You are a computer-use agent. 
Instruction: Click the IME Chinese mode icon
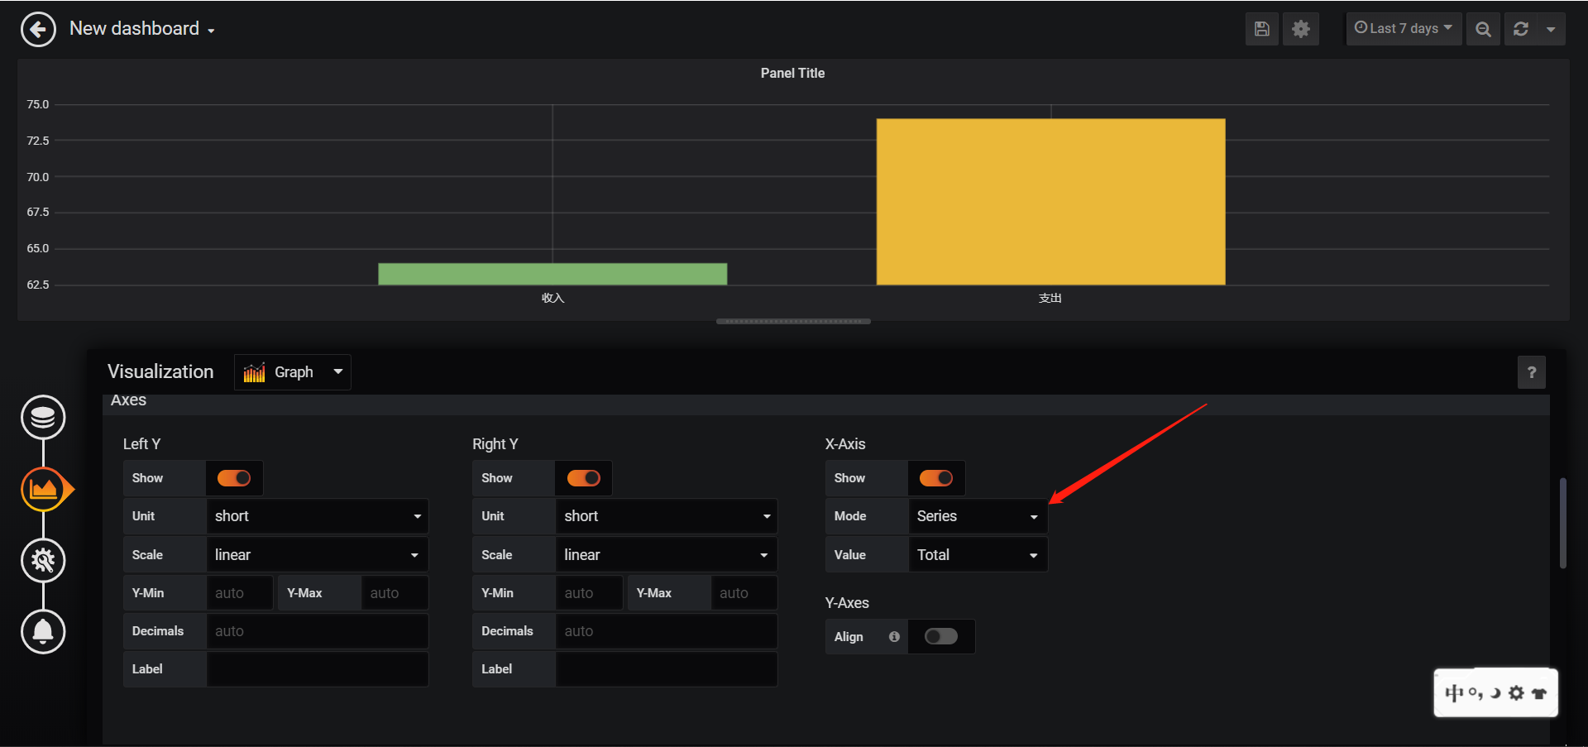pyautogui.click(x=1454, y=693)
